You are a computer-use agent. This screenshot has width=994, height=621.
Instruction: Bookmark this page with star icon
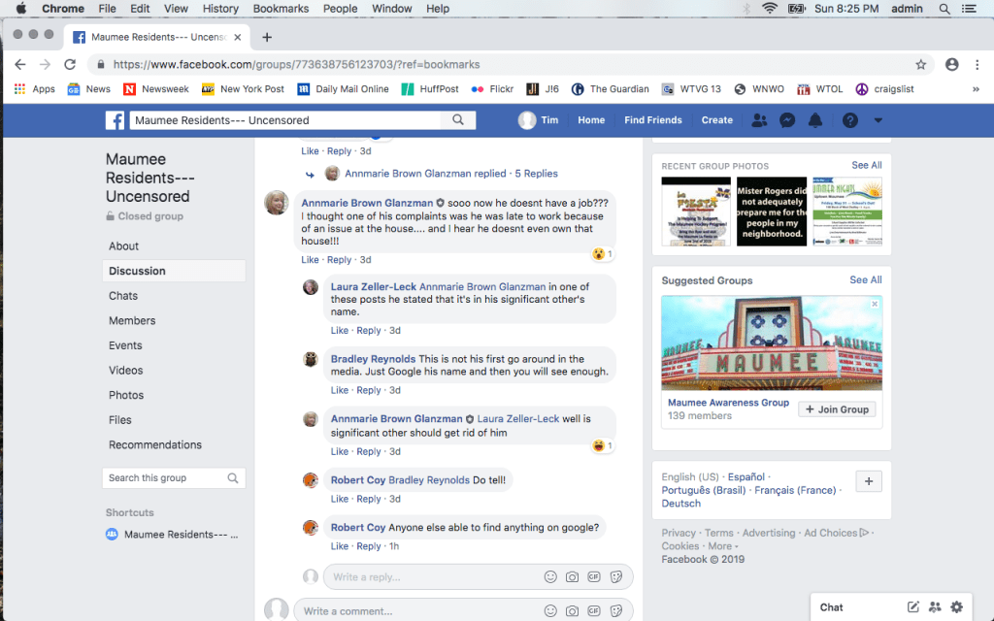click(x=920, y=64)
